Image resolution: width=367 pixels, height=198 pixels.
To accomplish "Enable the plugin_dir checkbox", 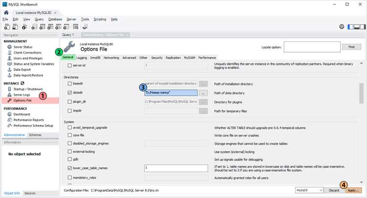I will coord(69,101).
